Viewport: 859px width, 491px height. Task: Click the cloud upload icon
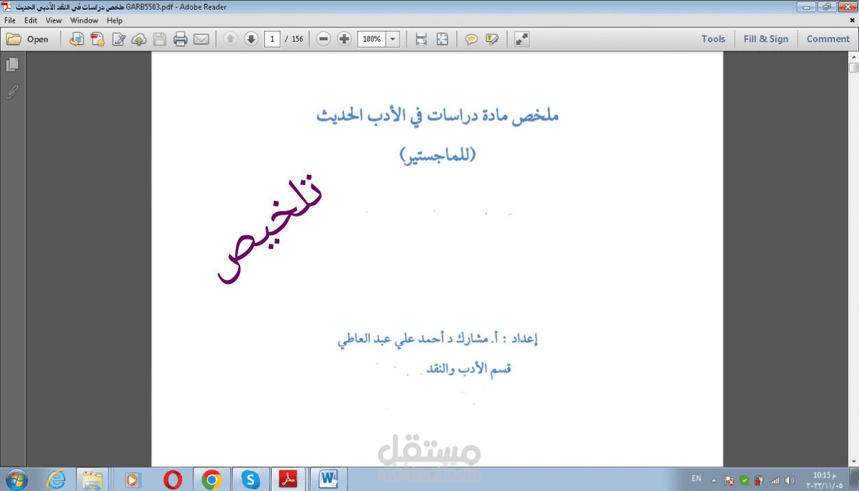139,39
